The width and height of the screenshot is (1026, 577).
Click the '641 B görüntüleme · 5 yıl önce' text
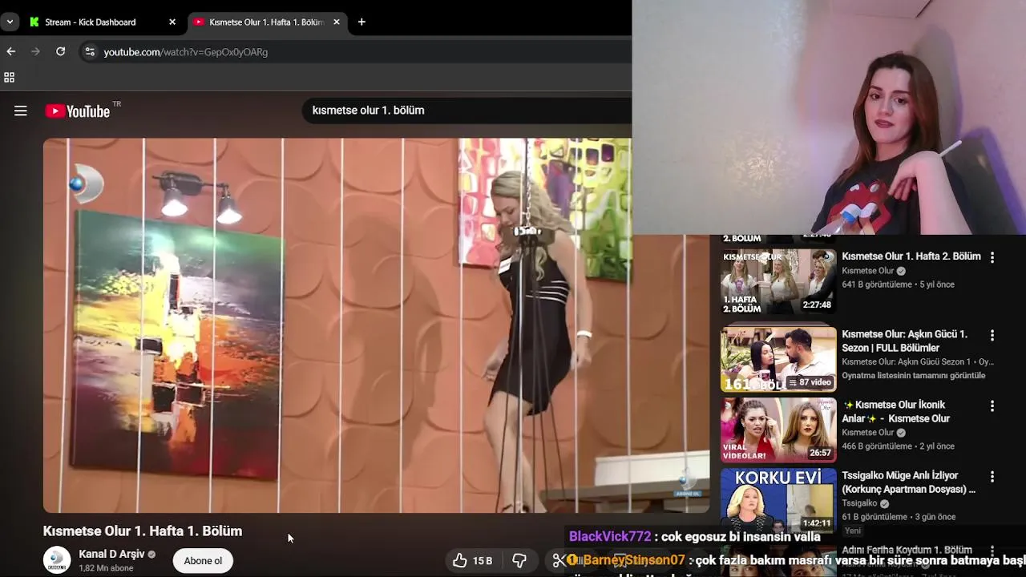[898, 284]
